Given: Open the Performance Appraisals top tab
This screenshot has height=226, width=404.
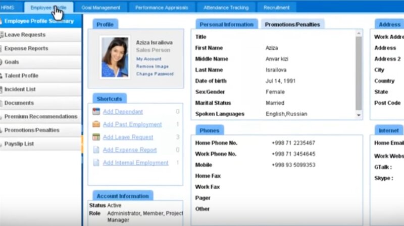Looking at the screenshot, I should click(162, 8).
